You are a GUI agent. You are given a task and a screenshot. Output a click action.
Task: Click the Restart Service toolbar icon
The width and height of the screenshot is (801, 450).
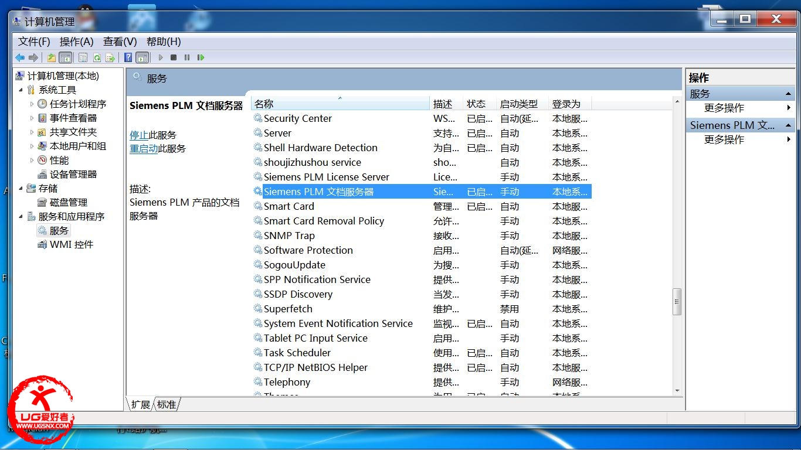[201, 57]
